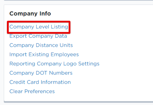Click the Company Info heading
This screenshot has width=153, height=105.
pos(30,14)
